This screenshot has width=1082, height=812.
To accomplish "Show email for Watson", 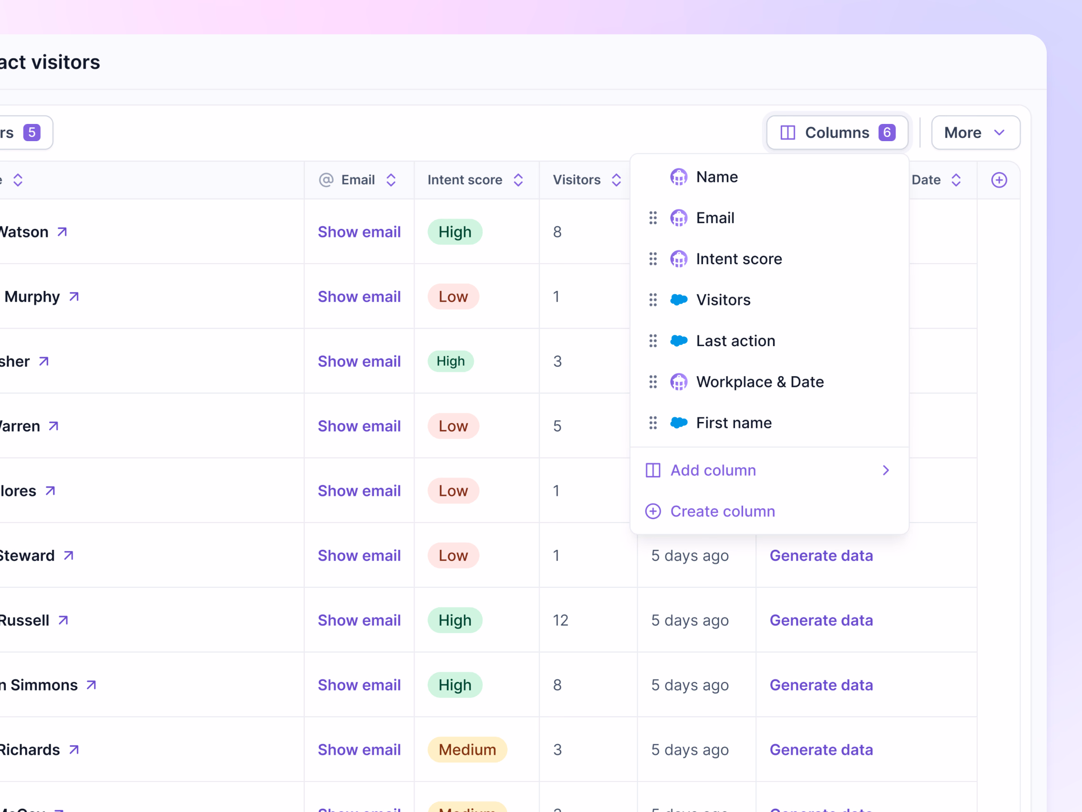I will pos(359,232).
